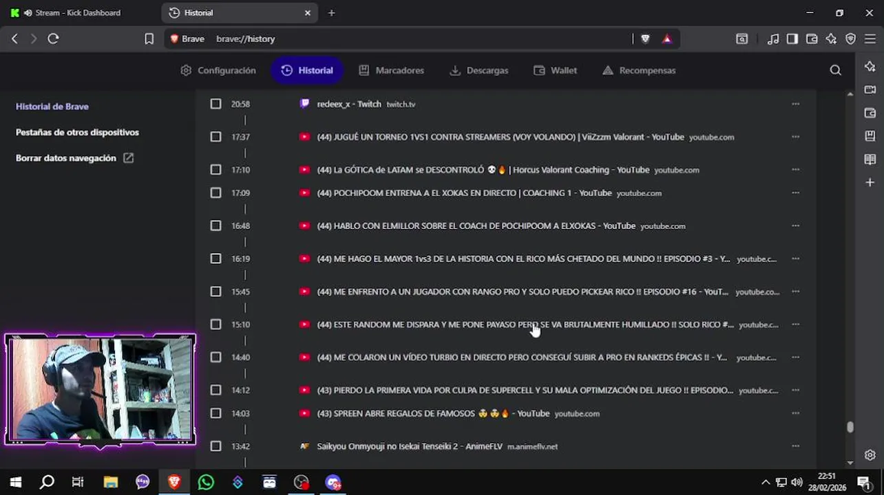
Task: Open more options for SPREEN ABRE REGALOS entry
Action: (x=795, y=413)
